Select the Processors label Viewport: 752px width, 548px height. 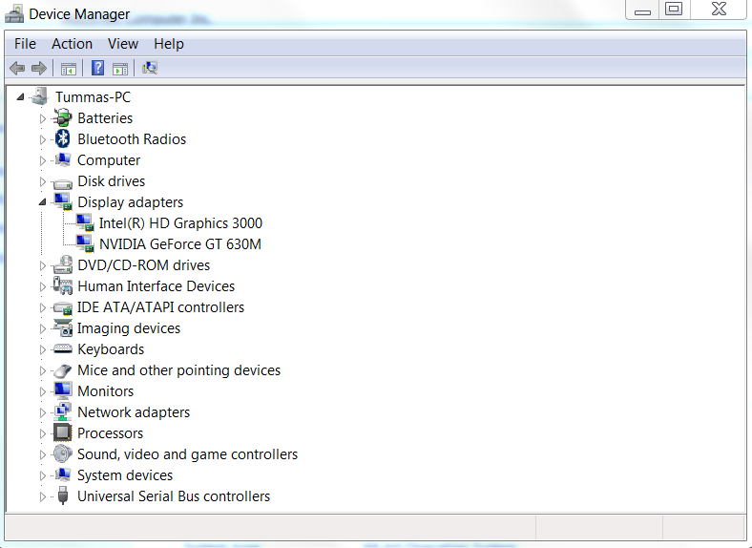pos(110,433)
